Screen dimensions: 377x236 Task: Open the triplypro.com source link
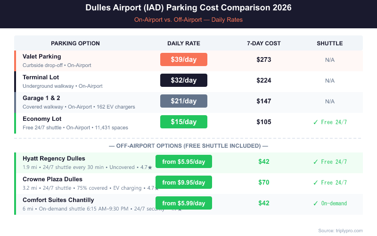(x=340, y=230)
